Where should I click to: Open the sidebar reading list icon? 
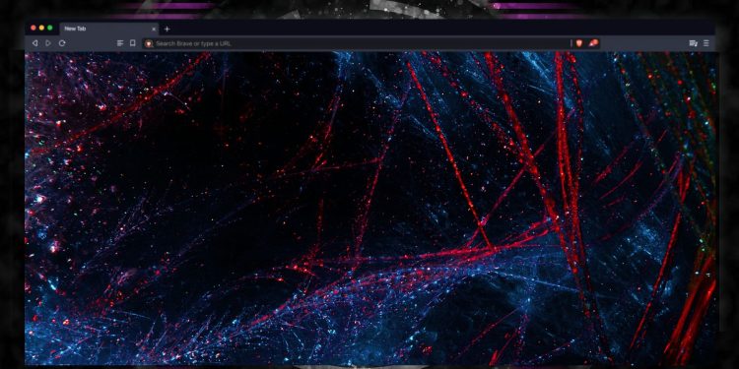coord(120,43)
